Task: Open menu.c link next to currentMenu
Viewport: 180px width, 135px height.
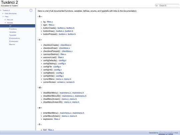Action: pos(59,79)
